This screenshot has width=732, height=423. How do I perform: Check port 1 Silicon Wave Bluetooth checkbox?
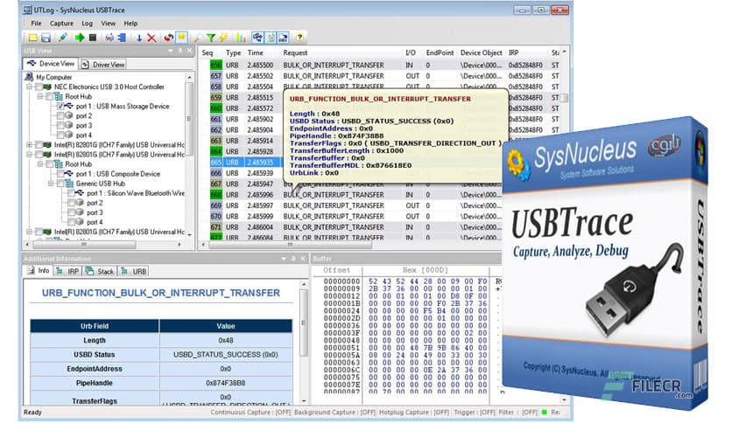pyautogui.click(x=72, y=193)
